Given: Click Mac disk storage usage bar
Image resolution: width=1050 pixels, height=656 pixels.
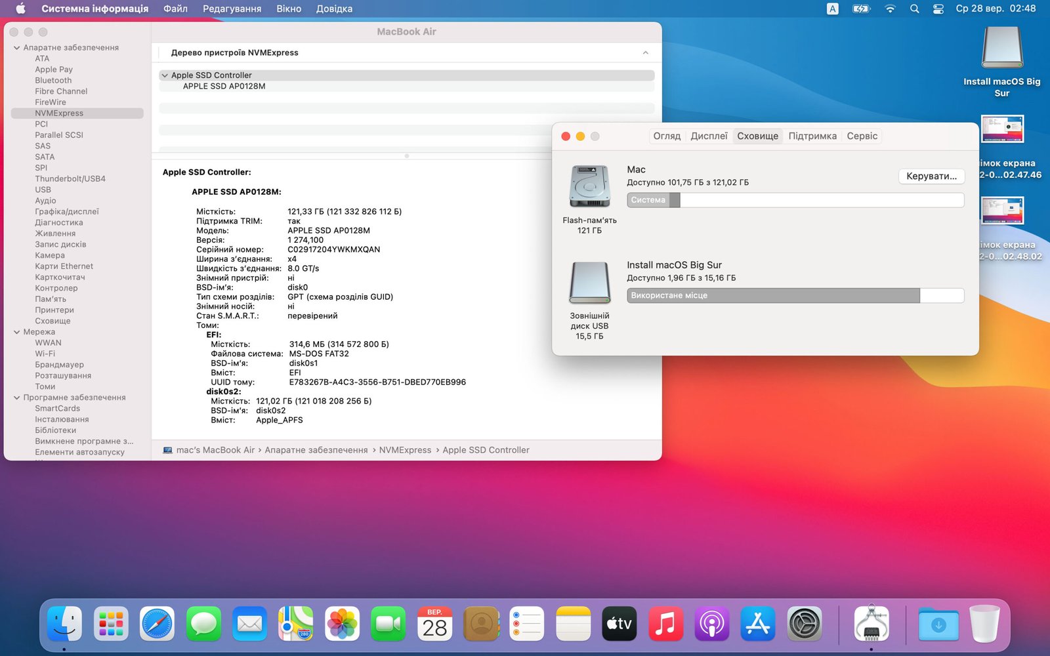Looking at the screenshot, I should coord(795,200).
